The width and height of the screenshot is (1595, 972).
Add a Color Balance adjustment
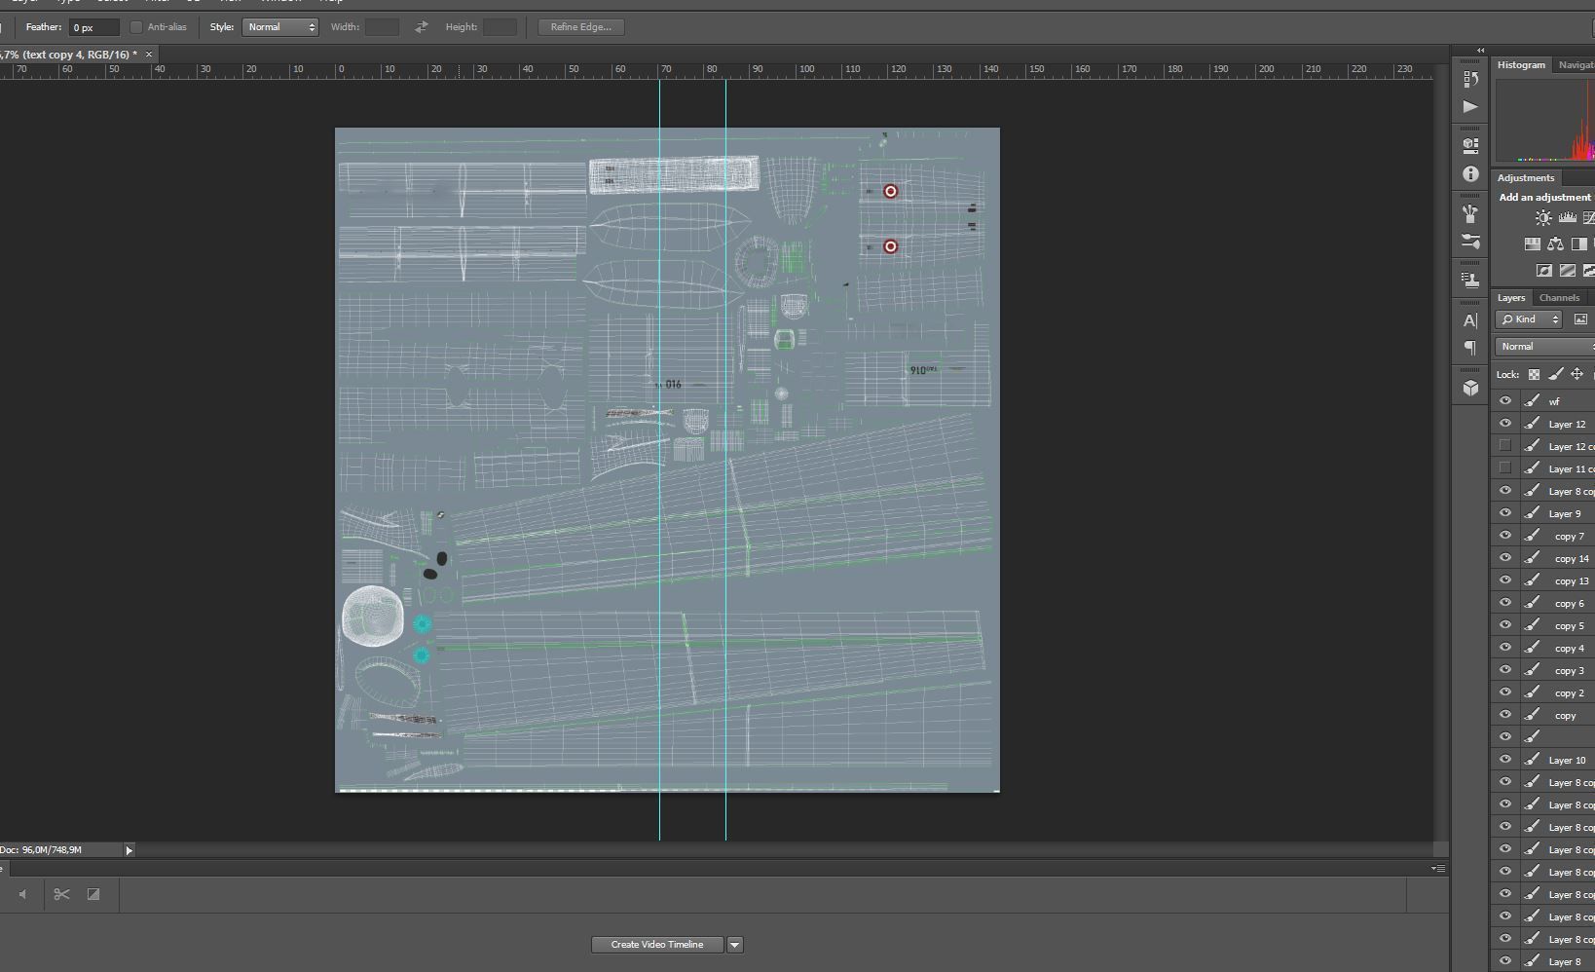[1555, 244]
